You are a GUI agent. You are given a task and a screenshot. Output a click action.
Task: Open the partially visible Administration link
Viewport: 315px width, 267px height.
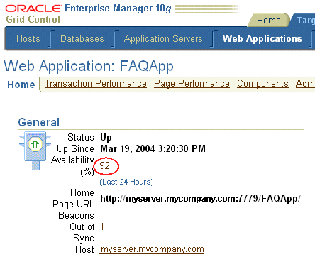pyautogui.click(x=305, y=84)
